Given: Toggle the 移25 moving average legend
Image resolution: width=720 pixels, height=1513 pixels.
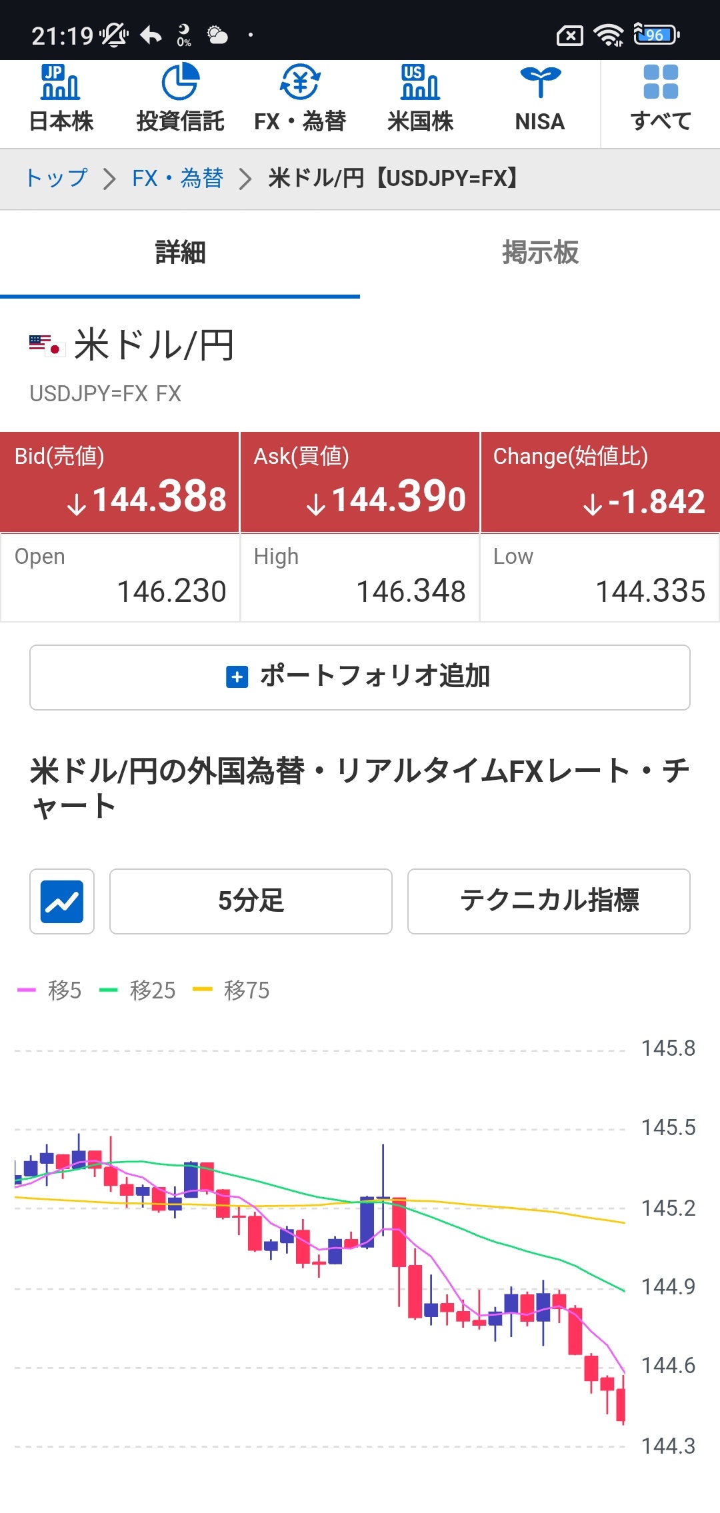Looking at the screenshot, I should click(x=138, y=990).
